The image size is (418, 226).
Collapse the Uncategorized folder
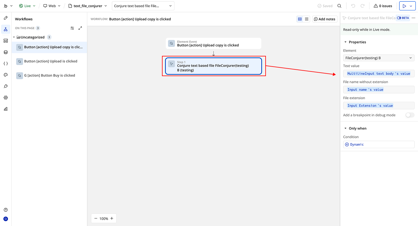pyautogui.click(x=14, y=37)
